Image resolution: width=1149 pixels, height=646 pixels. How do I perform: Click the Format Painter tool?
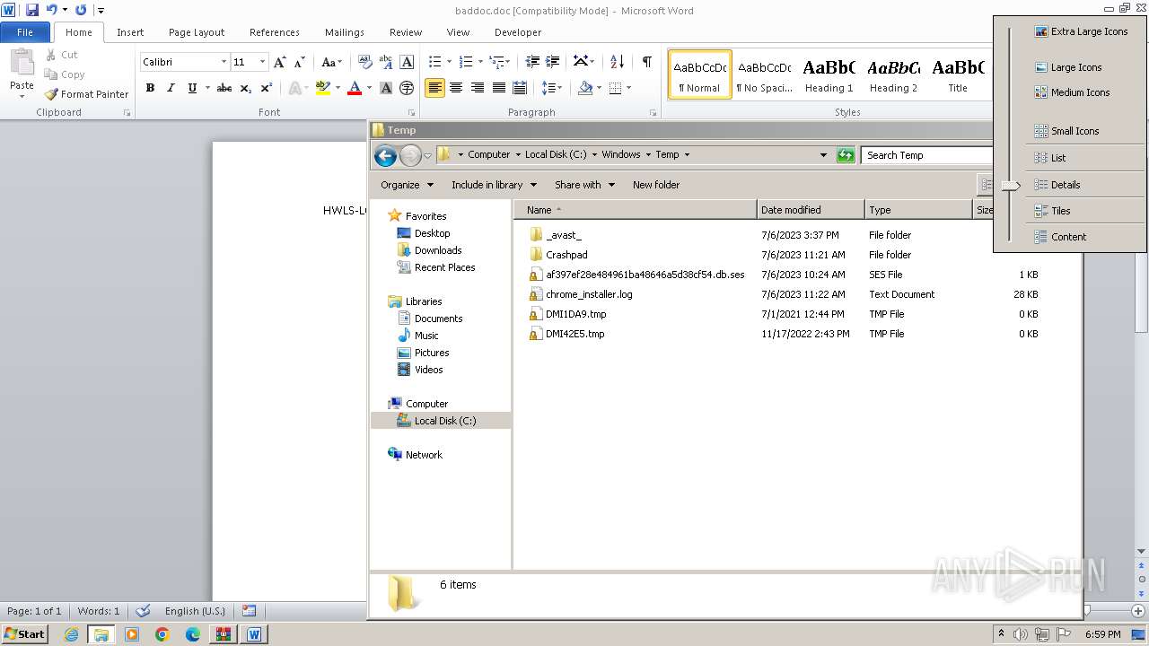point(86,94)
